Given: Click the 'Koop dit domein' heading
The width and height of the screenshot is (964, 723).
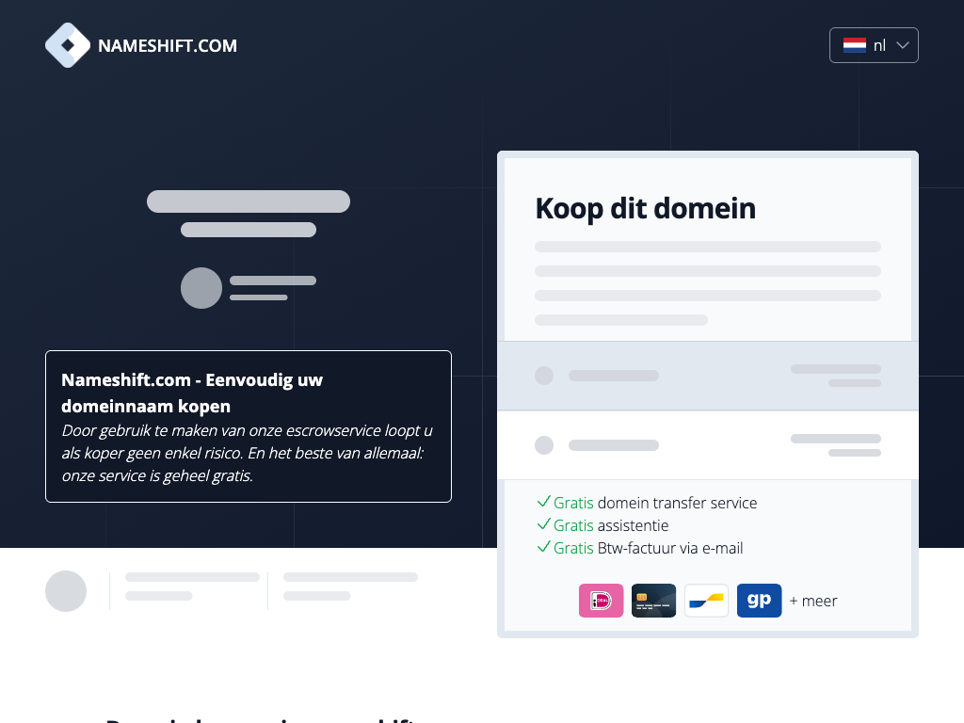Looking at the screenshot, I should (x=645, y=208).
